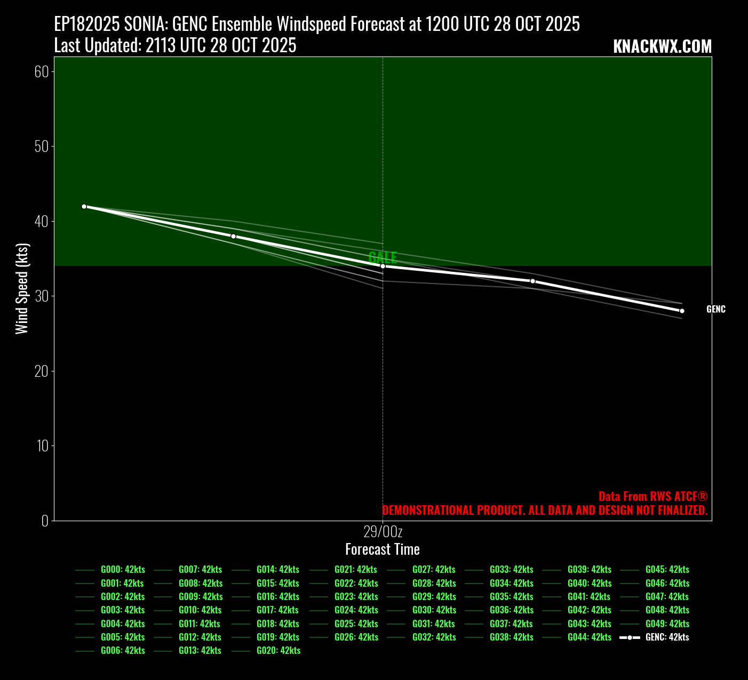Select the G000: 42kts legend entry
748x680 pixels.
coord(123,570)
